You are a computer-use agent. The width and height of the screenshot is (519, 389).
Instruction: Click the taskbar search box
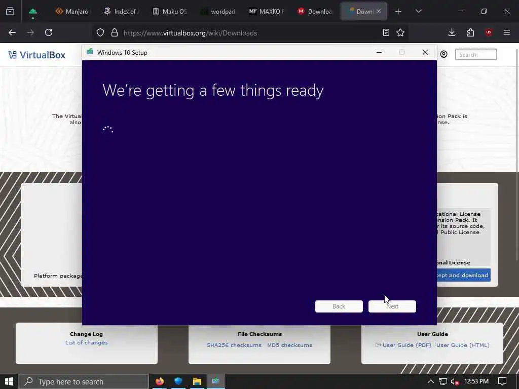(x=84, y=381)
